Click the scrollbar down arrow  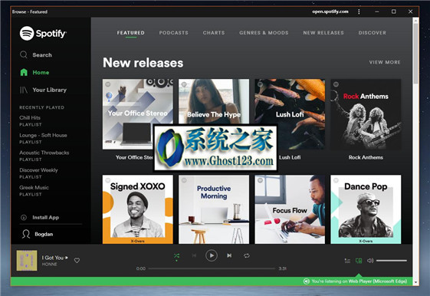[415, 282]
